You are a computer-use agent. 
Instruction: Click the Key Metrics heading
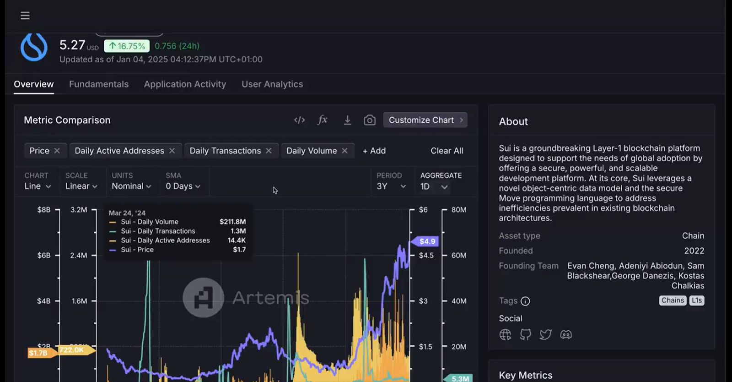[x=526, y=375]
